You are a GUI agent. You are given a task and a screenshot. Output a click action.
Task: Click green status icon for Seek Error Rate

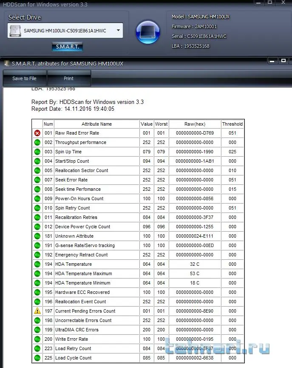click(x=37, y=180)
